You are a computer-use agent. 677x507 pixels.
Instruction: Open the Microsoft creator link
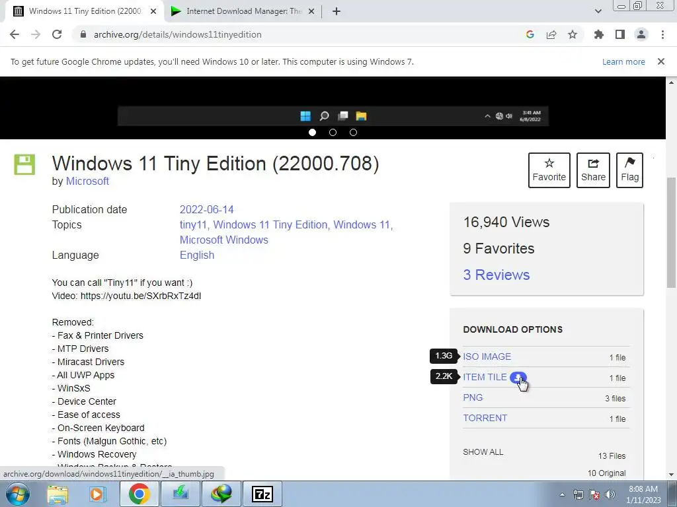tap(87, 181)
